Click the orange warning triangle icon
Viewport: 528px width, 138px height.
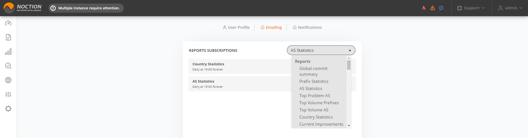pyautogui.click(x=433, y=8)
